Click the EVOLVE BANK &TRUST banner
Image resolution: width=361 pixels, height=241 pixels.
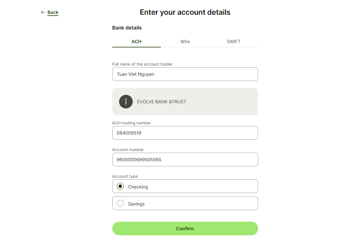[185, 102]
